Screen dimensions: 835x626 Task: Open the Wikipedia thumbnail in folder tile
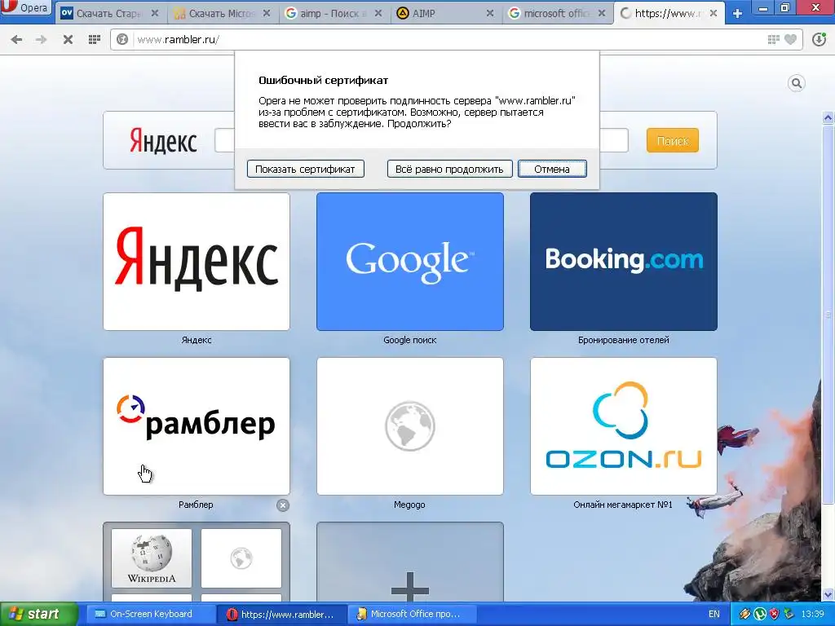151,558
